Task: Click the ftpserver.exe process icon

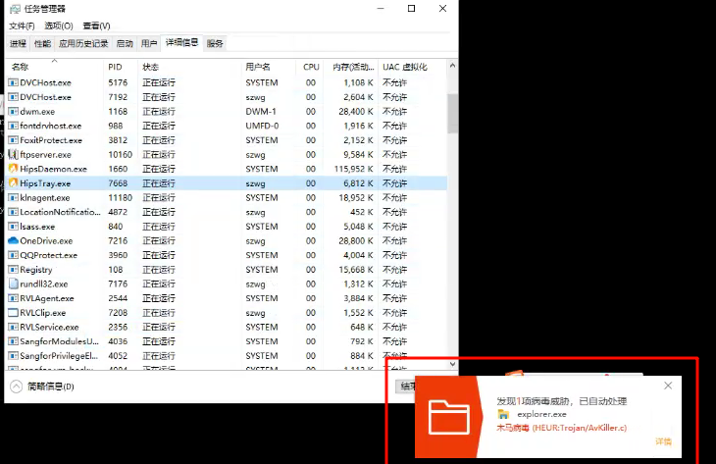Action: [x=13, y=155]
